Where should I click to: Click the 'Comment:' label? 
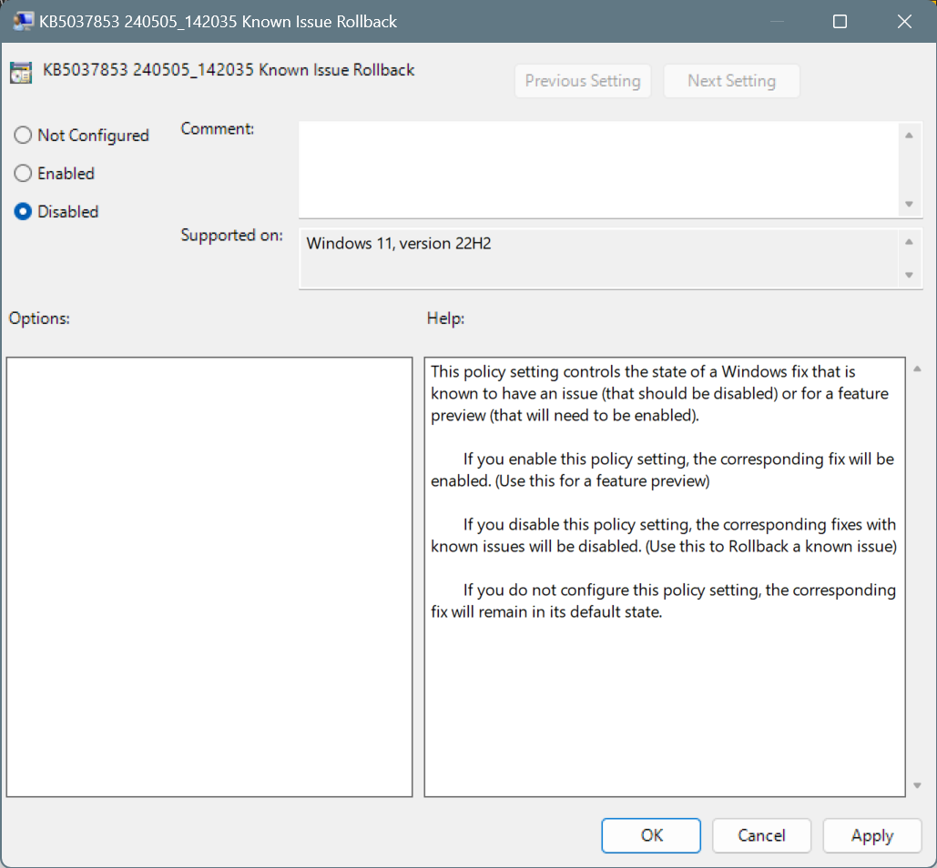click(218, 129)
